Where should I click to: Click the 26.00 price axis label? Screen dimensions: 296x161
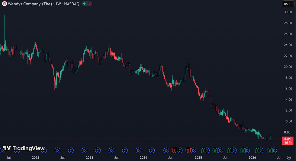[288, 34]
